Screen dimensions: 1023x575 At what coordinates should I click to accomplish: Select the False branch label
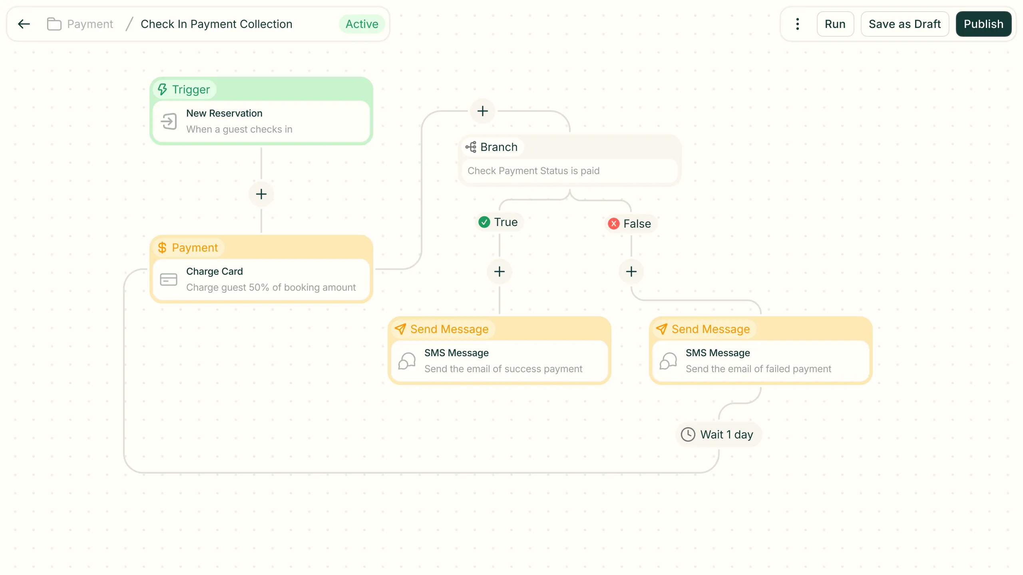point(630,224)
